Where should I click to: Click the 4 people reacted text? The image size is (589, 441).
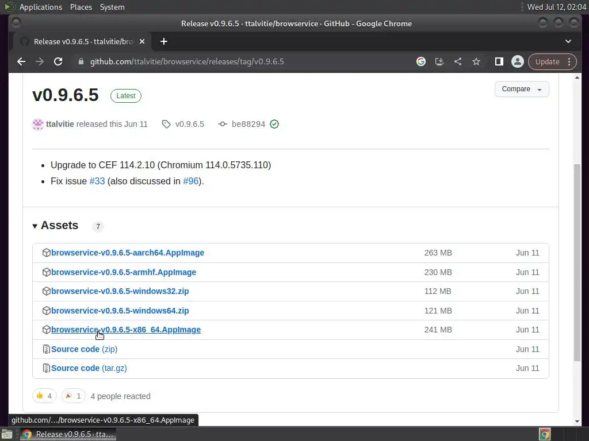click(120, 396)
